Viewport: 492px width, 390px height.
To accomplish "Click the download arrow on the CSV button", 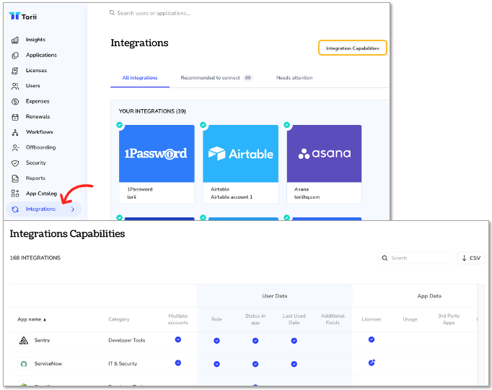I will point(465,258).
